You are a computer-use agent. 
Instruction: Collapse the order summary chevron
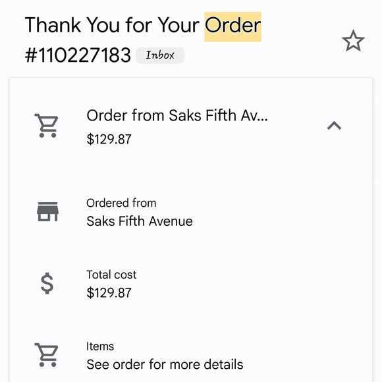334,126
